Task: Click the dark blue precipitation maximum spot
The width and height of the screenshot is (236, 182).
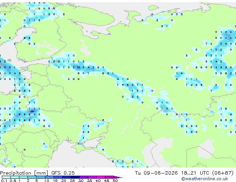Action: point(32,111)
